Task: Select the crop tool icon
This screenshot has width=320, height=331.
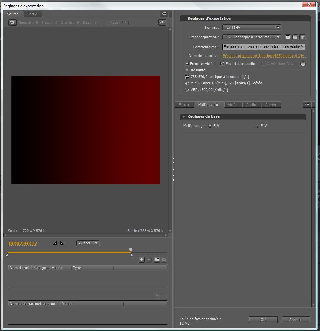Action: click(12, 22)
